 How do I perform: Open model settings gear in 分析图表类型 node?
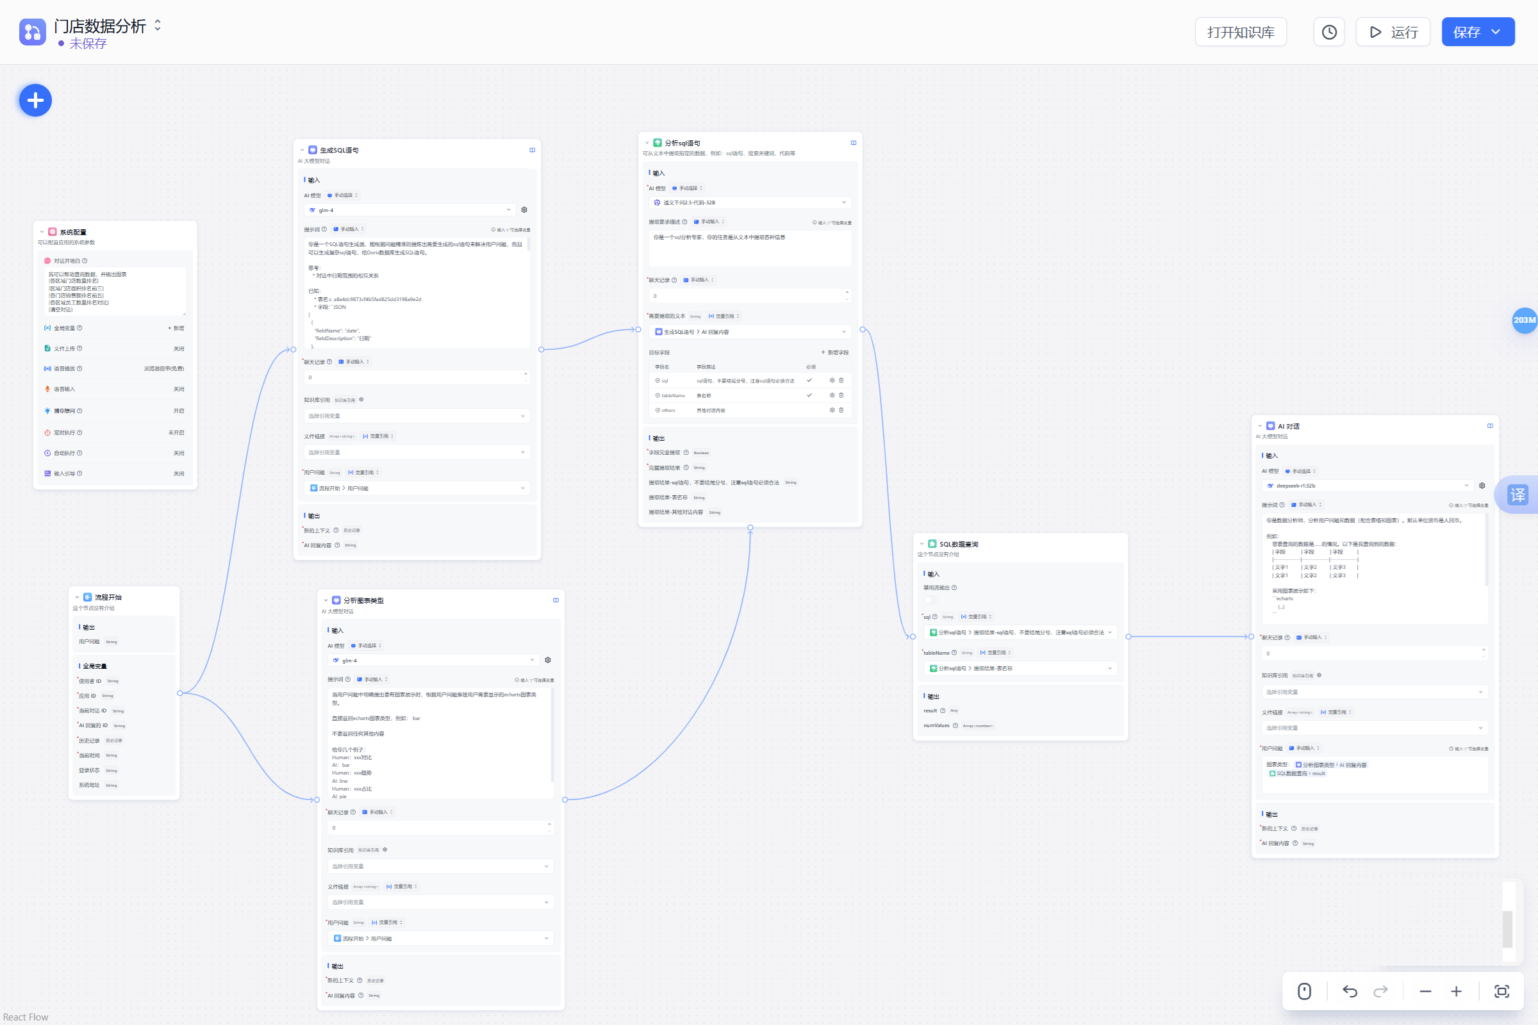click(548, 660)
